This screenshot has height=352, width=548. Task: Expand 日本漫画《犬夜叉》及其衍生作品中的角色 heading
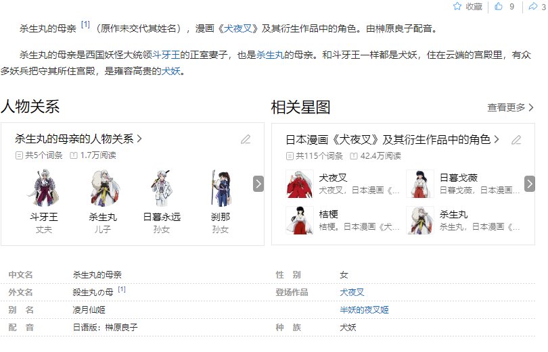[x=392, y=140]
